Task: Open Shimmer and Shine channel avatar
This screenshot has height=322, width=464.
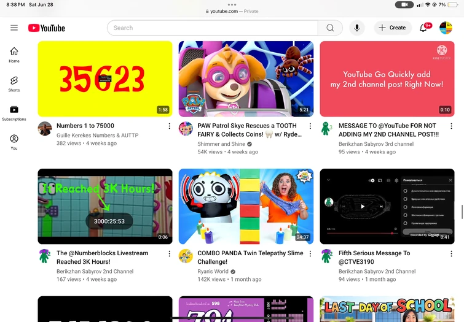Action: pyautogui.click(x=186, y=129)
